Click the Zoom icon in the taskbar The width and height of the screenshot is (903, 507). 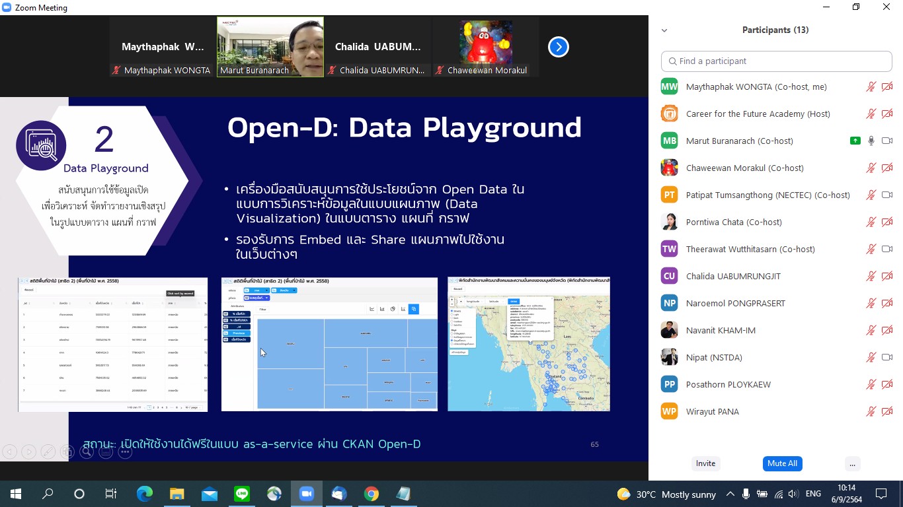pos(306,494)
